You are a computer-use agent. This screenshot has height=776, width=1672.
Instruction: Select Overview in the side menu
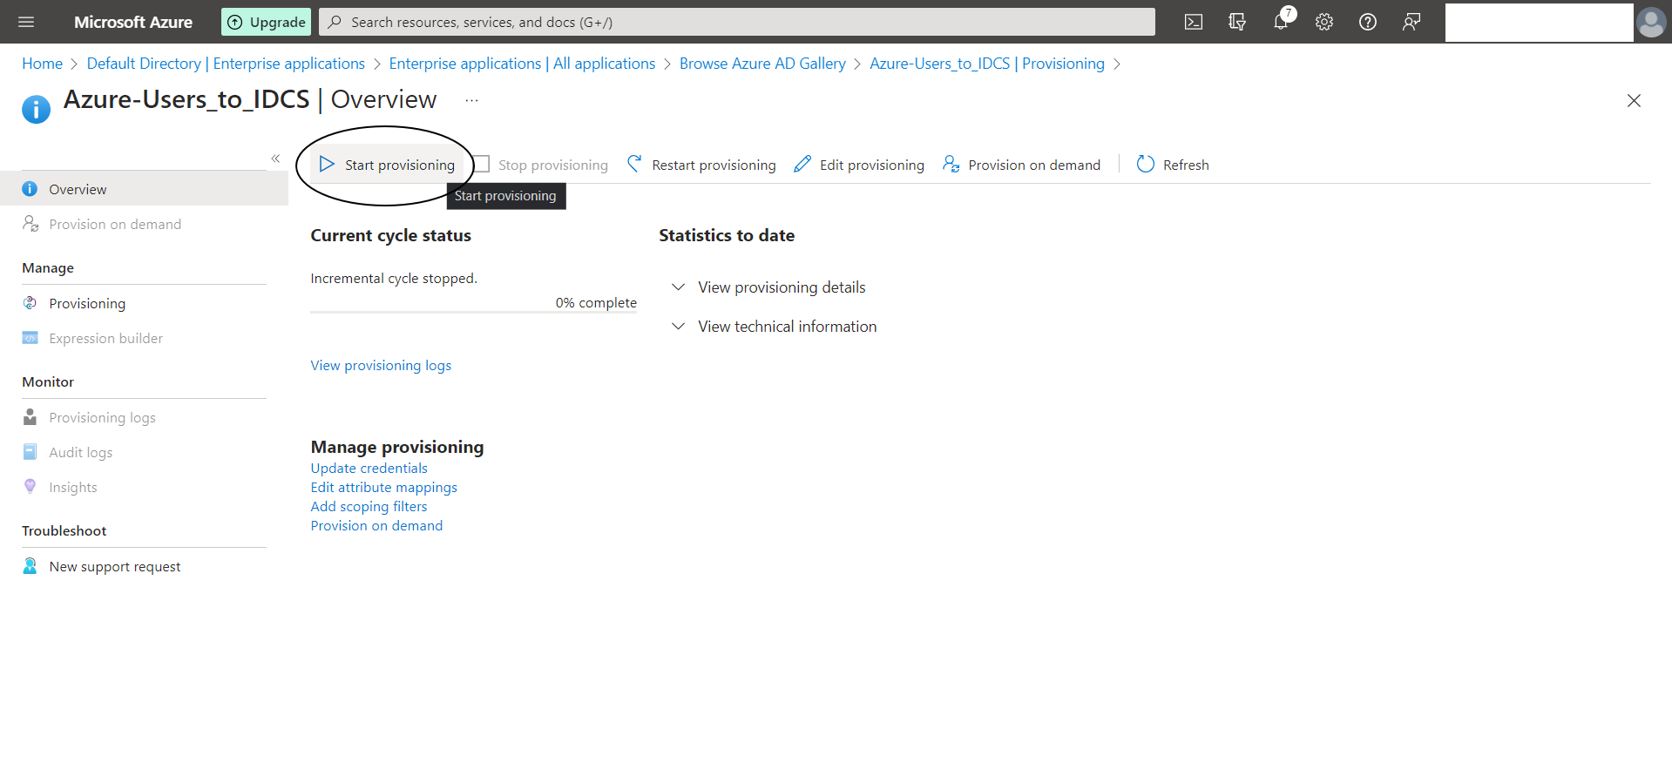point(144,189)
